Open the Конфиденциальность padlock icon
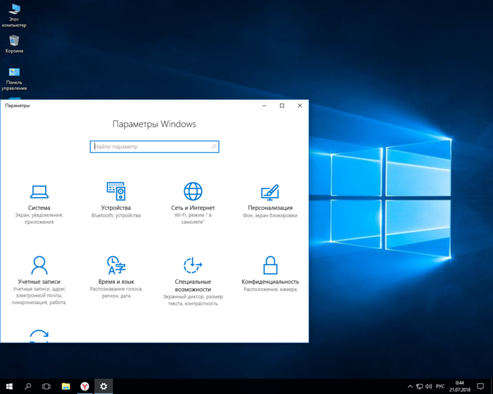Screen dimensions: 493x394 (x=270, y=265)
